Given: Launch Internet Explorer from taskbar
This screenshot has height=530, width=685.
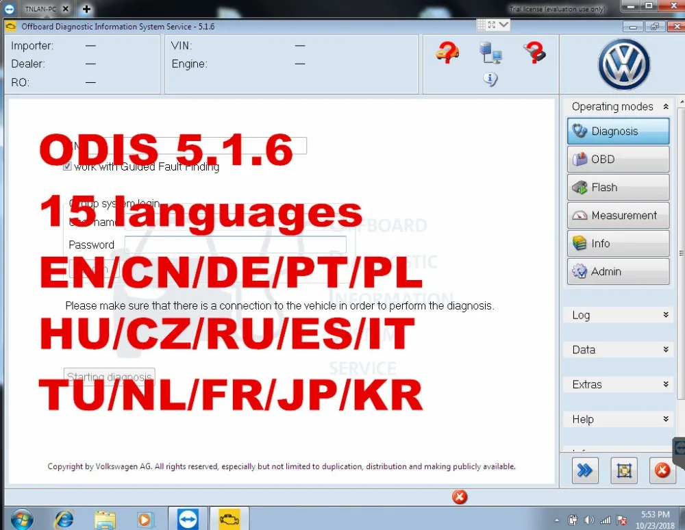Looking at the screenshot, I should pos(64,520).
